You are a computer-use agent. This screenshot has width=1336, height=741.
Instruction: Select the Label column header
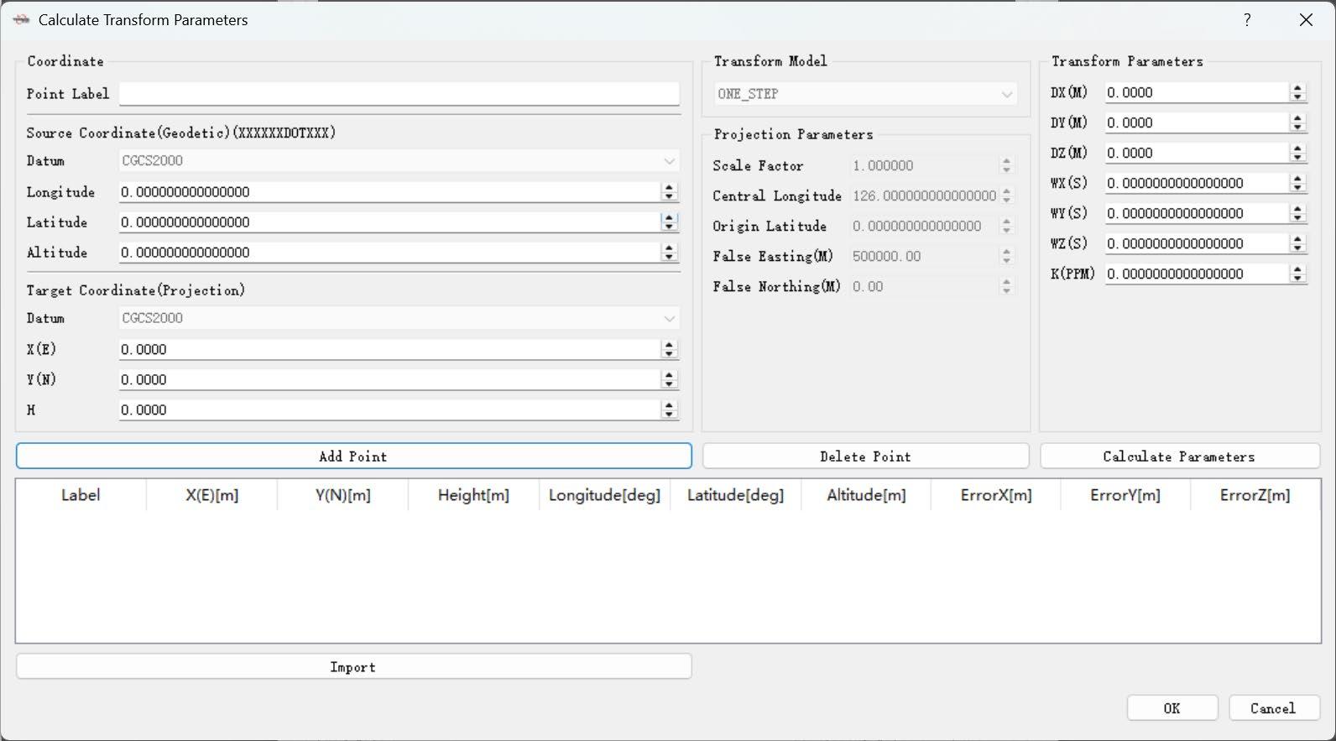(x=81, y=495)
